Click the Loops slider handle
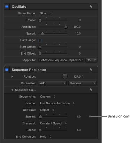130x143 pixels. (40, 130)
